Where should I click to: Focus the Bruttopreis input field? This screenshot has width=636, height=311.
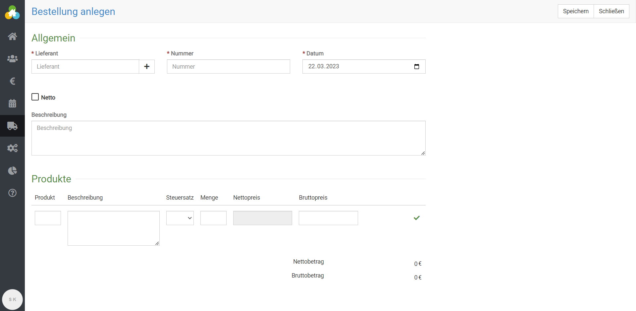pos(328,218)
